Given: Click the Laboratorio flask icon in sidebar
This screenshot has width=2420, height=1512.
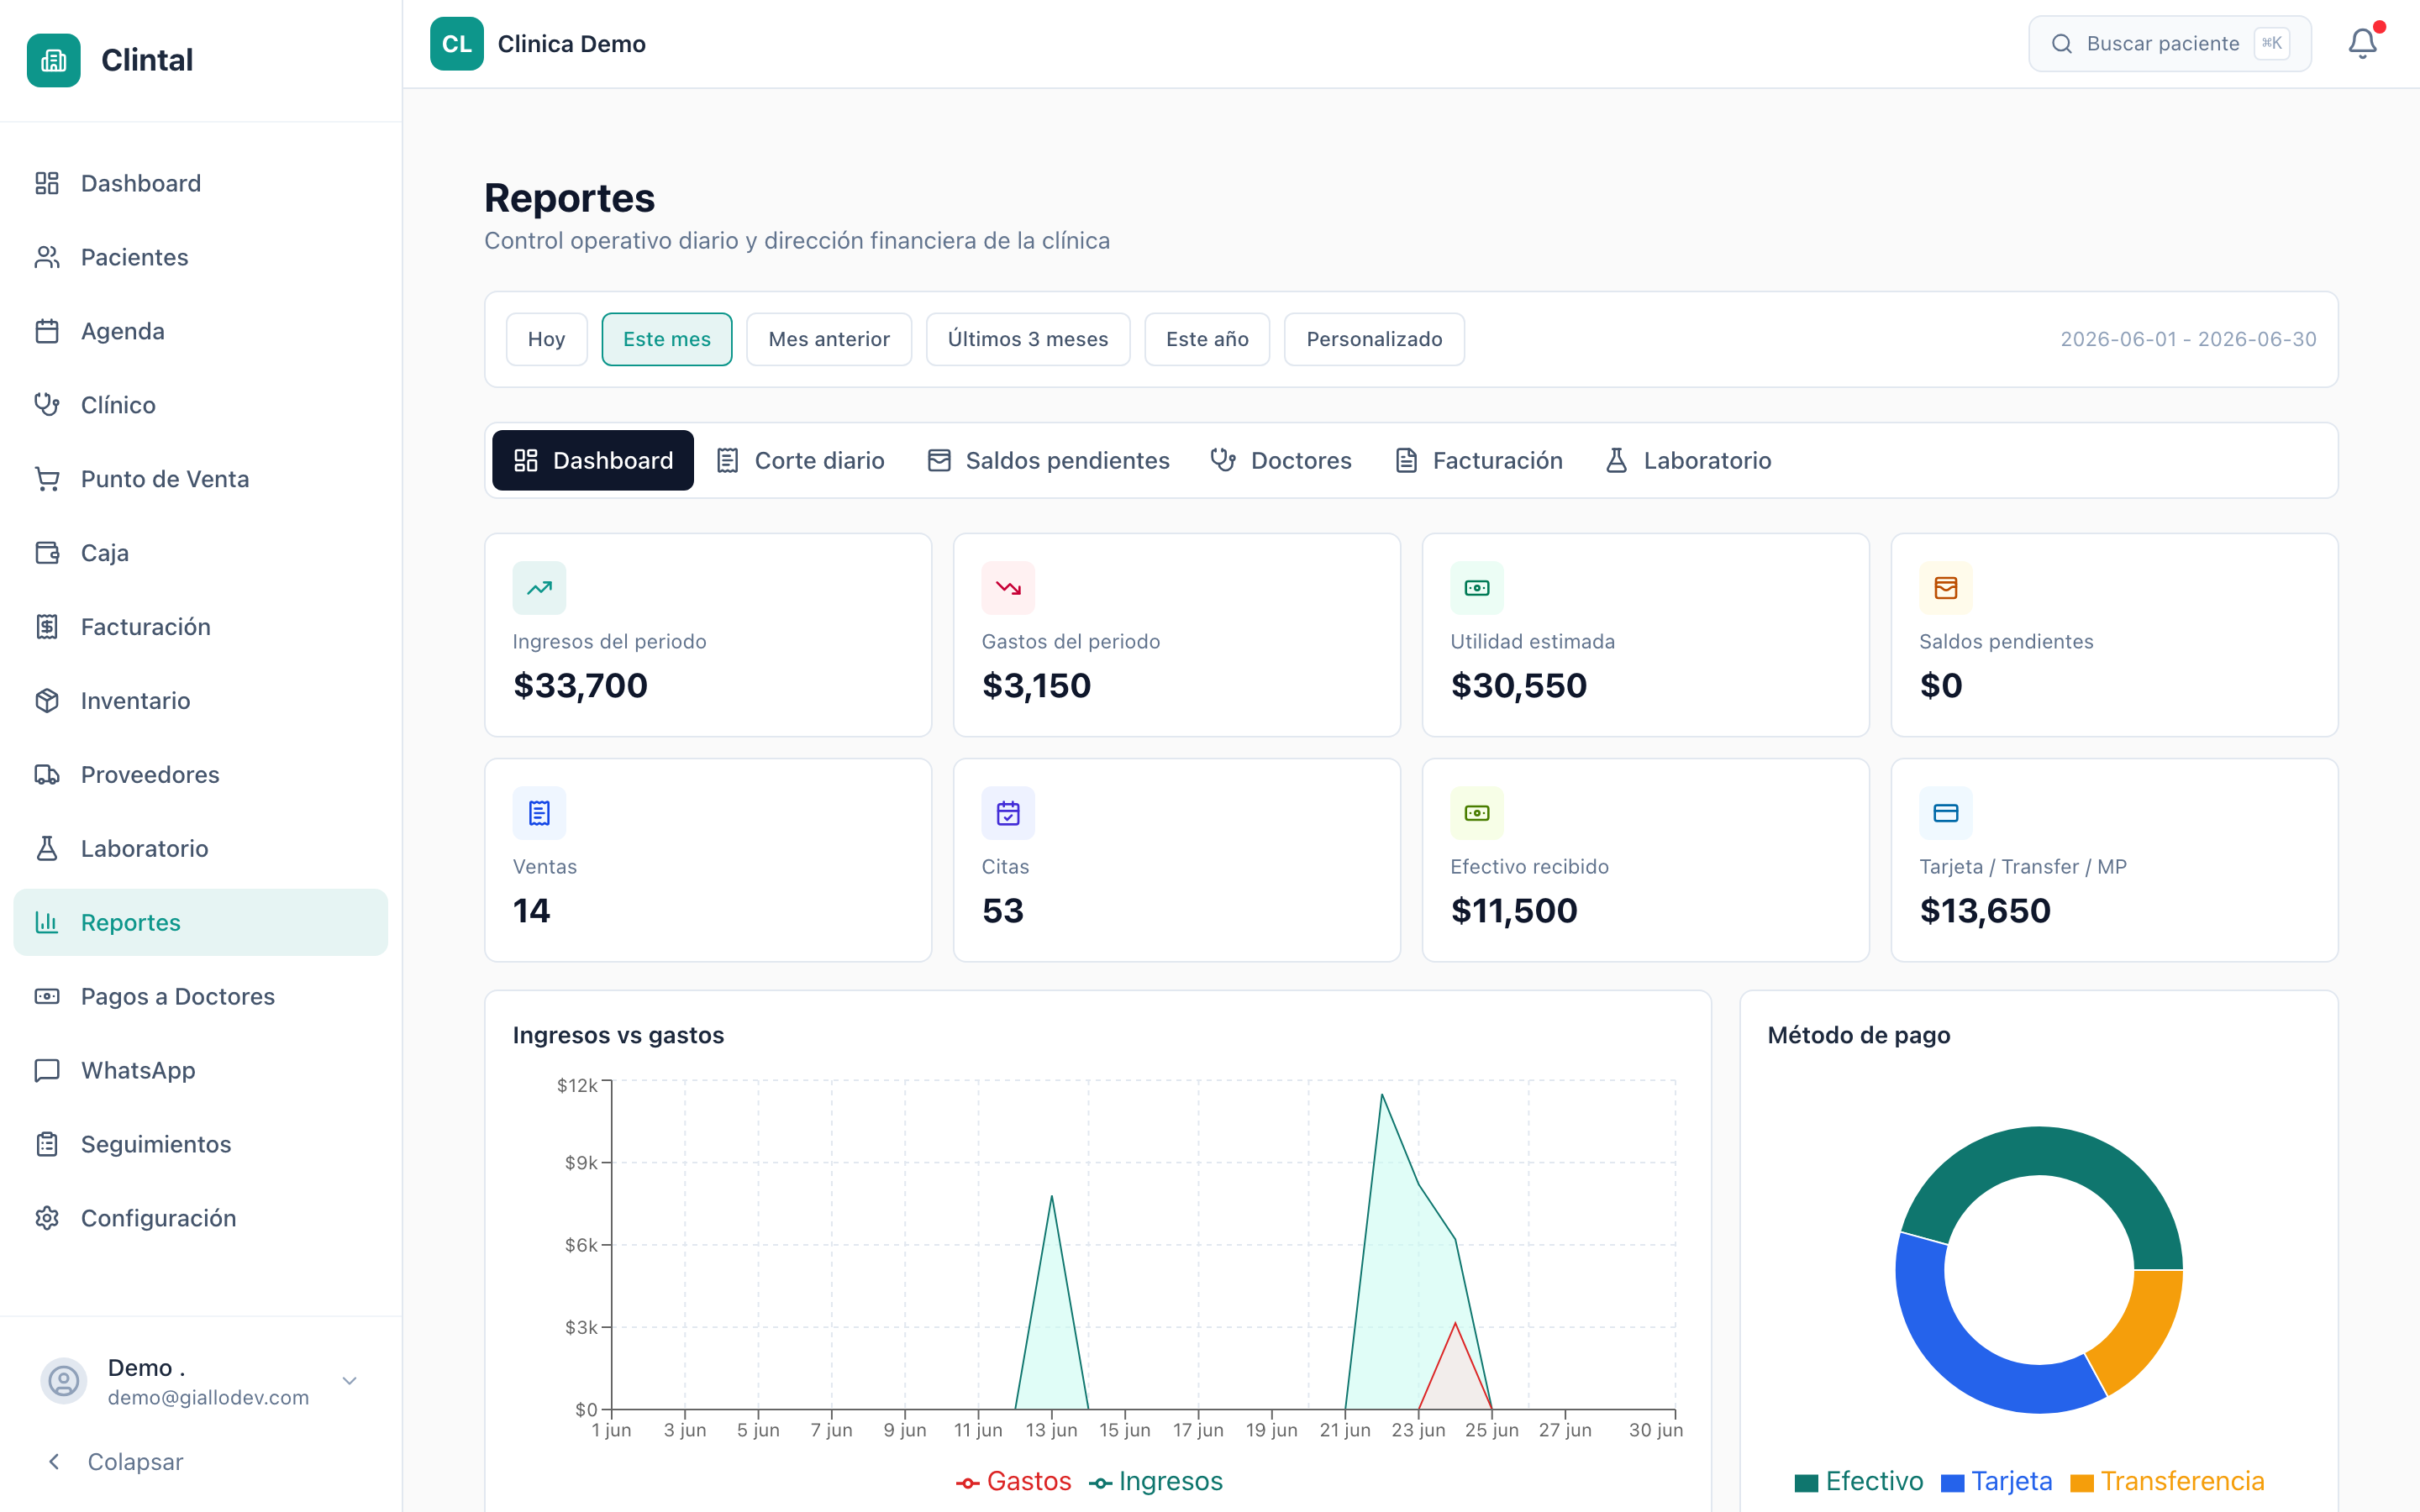Looking at the screenshot, I should (47, 848).
